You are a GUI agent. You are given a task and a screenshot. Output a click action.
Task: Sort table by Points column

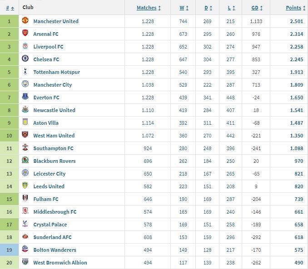point(295,8)
